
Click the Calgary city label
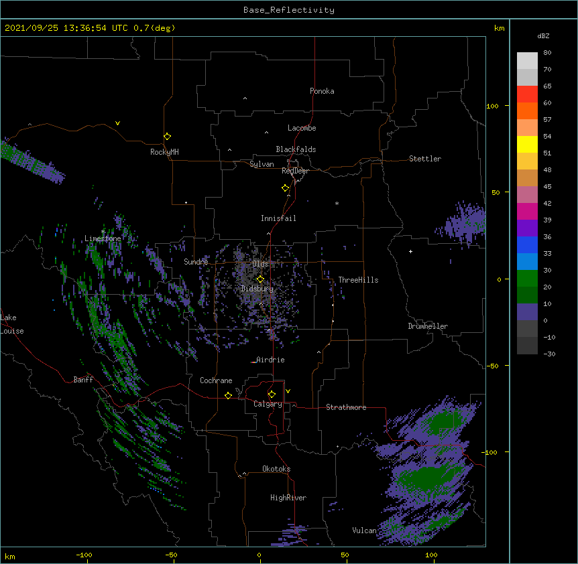point(268,404)
